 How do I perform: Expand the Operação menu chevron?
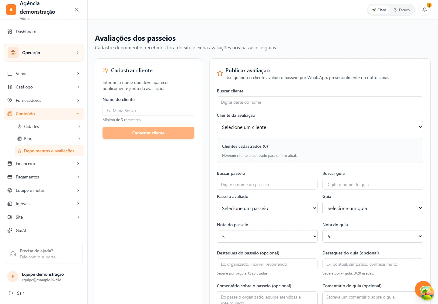click(x=78, y=53)
